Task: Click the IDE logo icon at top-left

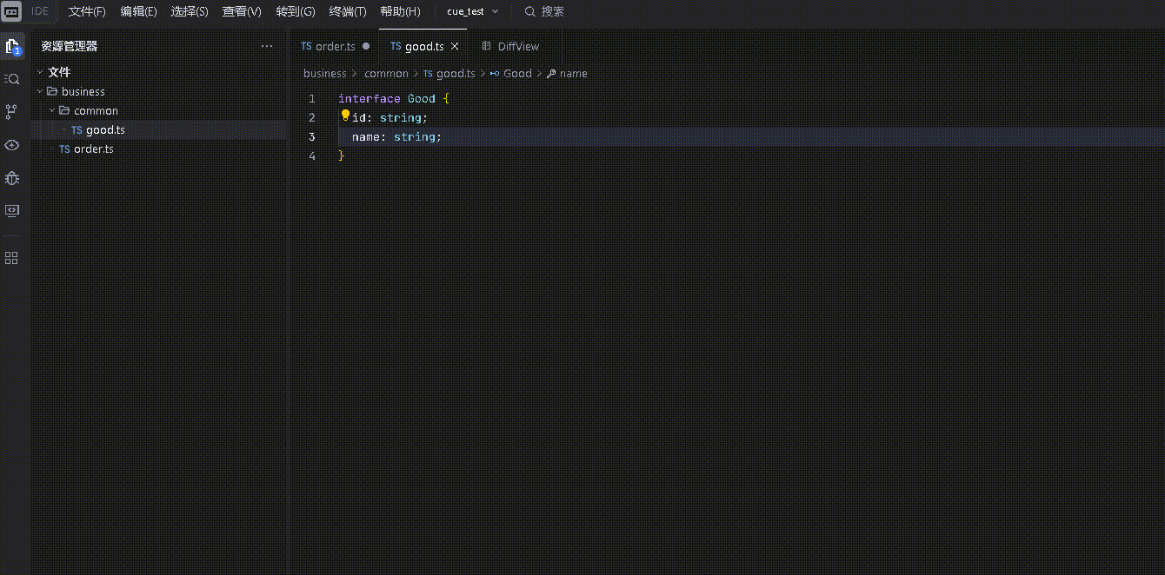Action: coord(12,11)
